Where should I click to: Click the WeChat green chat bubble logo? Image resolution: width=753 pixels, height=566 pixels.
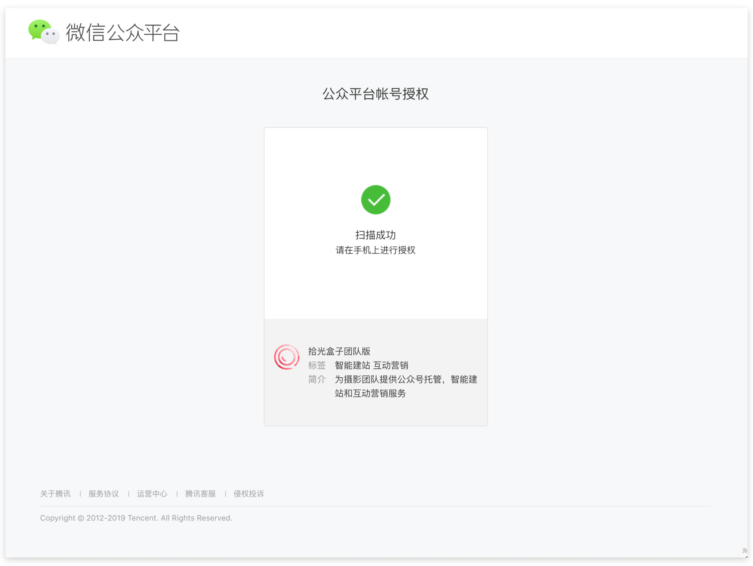coord(43,32)
